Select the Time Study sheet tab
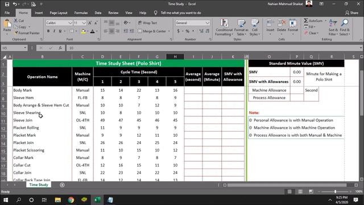This screenshot has height=205, width=364. pos(39,184)
